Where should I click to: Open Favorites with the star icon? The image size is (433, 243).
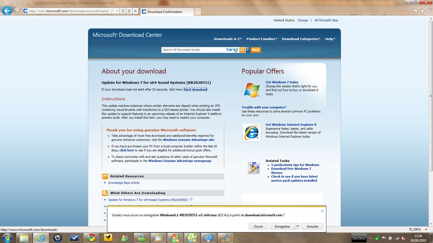pos(422,11)
